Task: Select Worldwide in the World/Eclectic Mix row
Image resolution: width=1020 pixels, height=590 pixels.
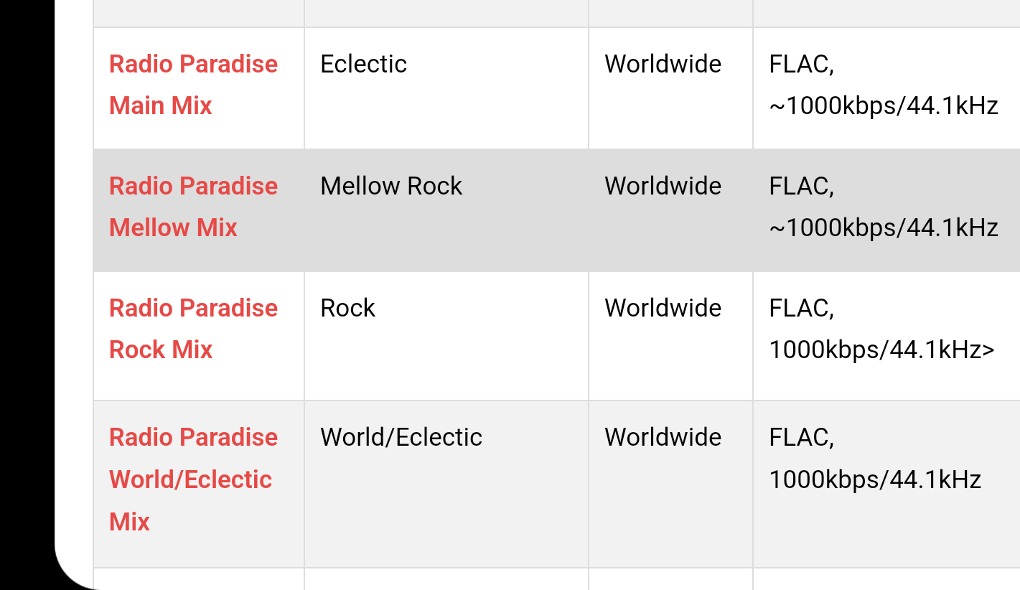Action: point(663,437)
